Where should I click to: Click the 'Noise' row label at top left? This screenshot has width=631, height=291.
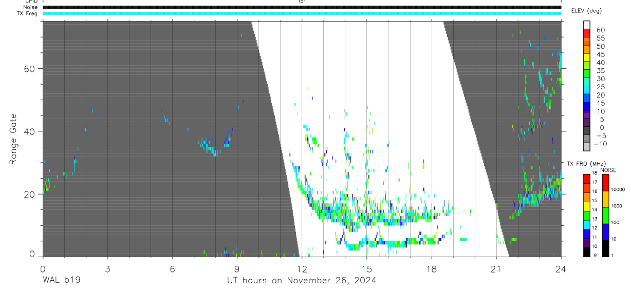click(x=30, y=7)
